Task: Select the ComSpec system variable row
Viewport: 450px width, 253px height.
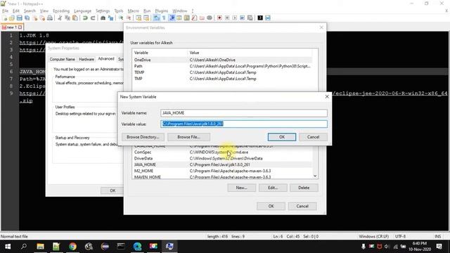Action: click(x=222, y=152)
